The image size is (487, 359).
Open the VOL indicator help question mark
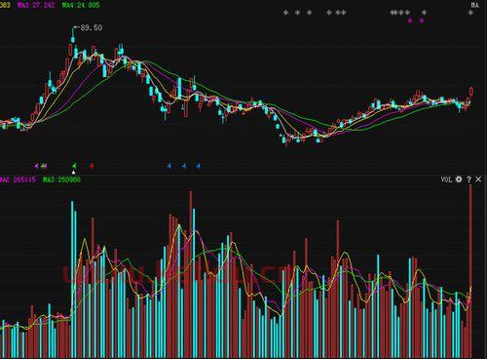[x=468, y=179]
